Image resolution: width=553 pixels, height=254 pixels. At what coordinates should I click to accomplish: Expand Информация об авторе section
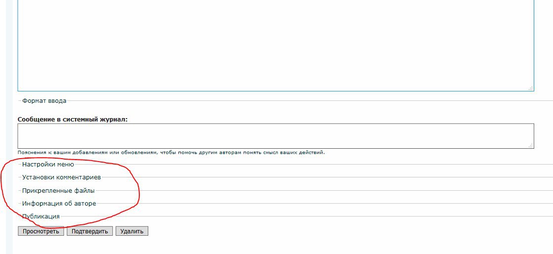59,204
